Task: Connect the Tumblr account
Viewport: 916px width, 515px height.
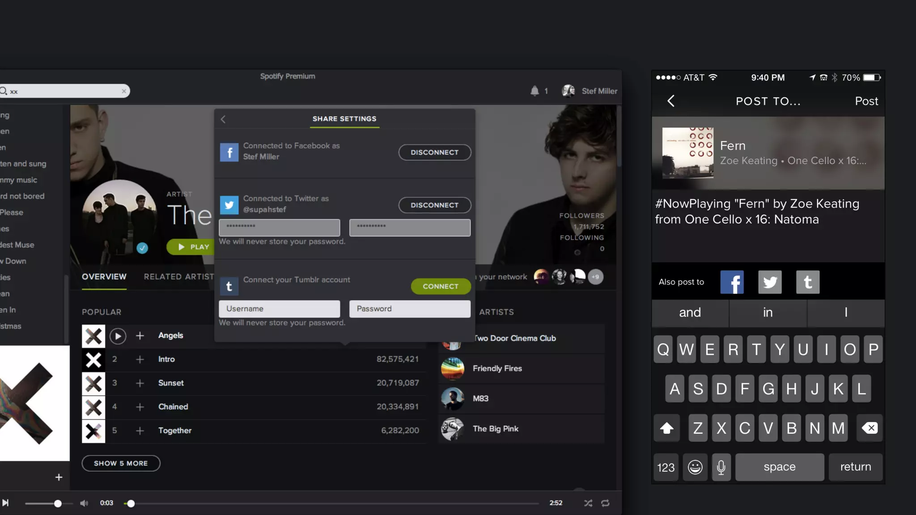Action: (x=441, y=286)
